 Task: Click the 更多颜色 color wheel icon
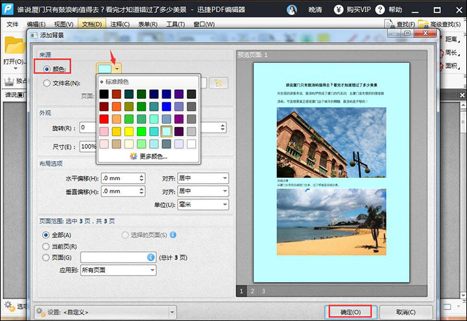click(134, 156)
